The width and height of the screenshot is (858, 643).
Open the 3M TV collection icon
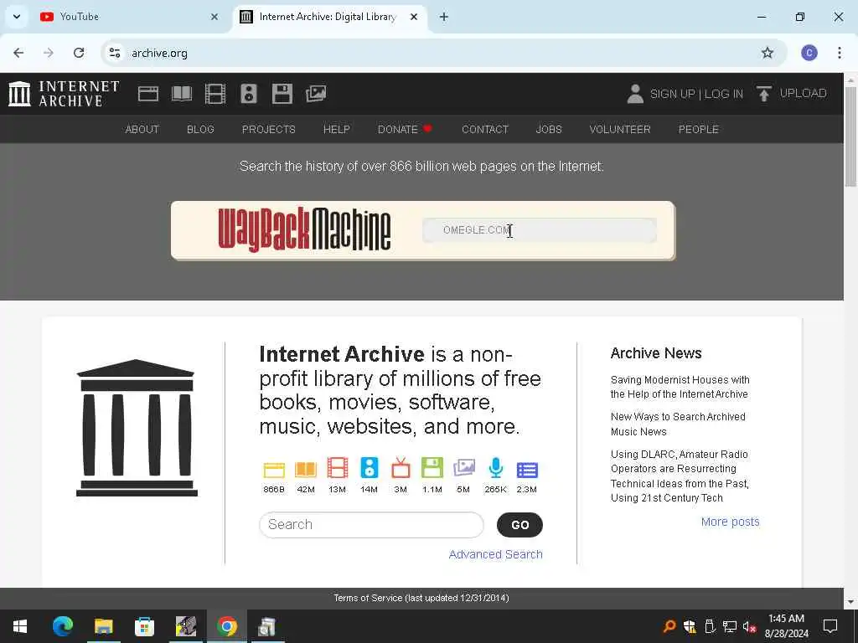(401, 469)
